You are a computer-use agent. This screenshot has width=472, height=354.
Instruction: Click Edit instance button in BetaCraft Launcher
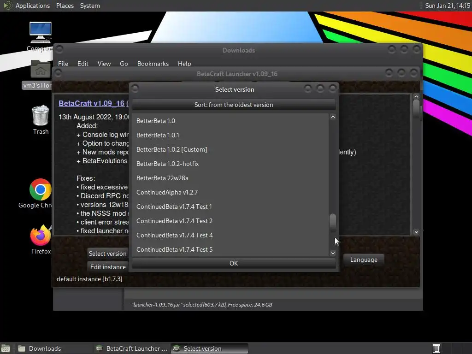point(108,267)
